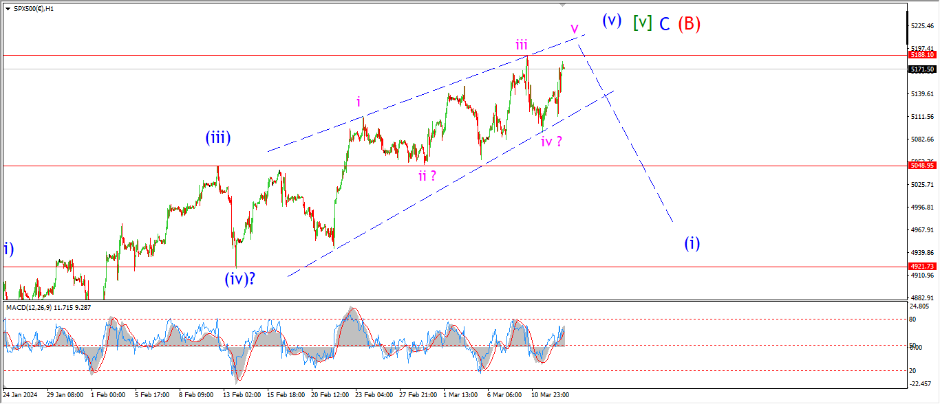This screenshot has height=404, width=940.
Task: Select the red 5188.10 price tag
Action: 921,54
